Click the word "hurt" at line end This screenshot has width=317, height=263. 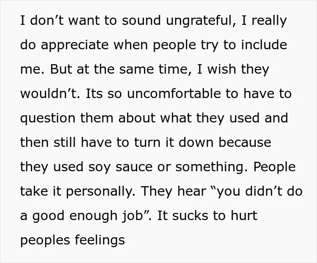coord(244,216)
